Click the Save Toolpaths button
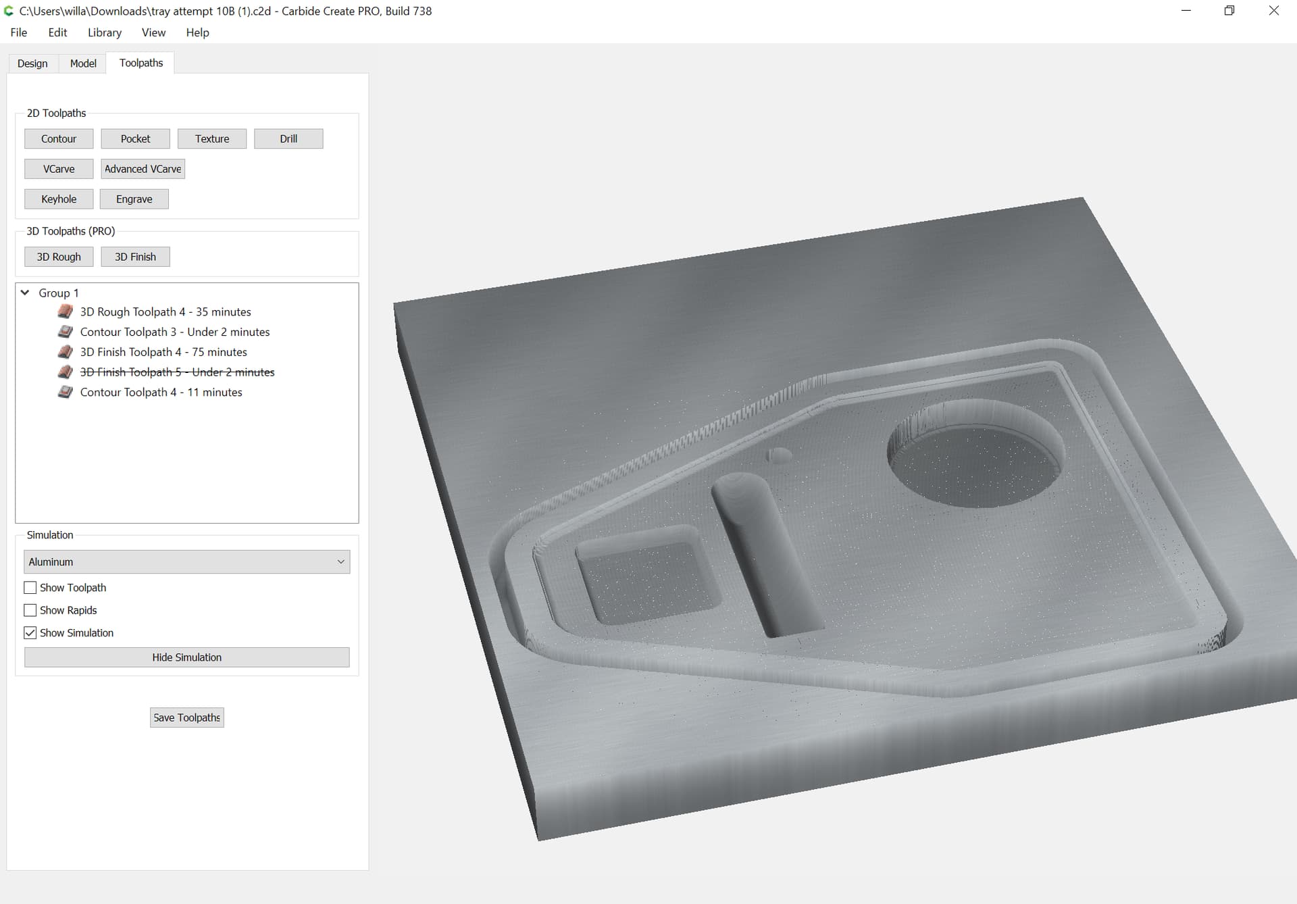This screenshot has width=1297, height=904. 187,718
